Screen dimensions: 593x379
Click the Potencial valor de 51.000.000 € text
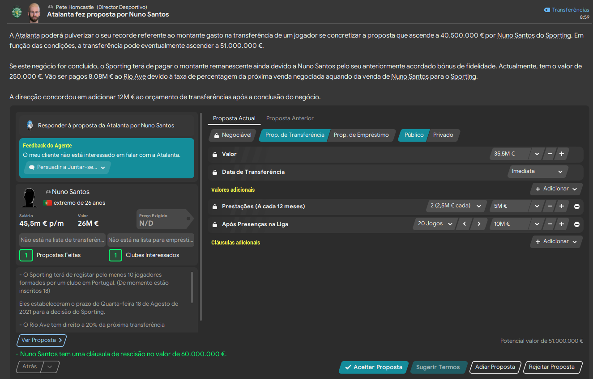542,341
